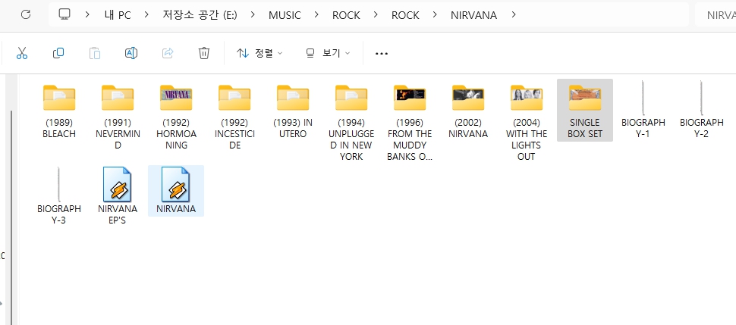Image resolution: width=736 pixels, height=325 pixels.
Task: Click the Paste clipboard icon
Action: click(95, 53)
